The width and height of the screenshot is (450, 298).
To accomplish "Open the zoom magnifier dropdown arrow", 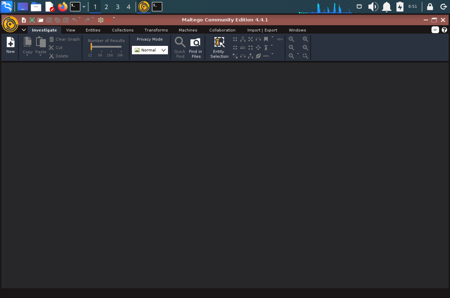I will pos(298,54).
